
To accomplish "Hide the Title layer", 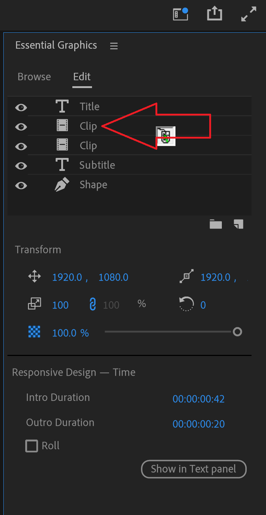I will [21, 107].
